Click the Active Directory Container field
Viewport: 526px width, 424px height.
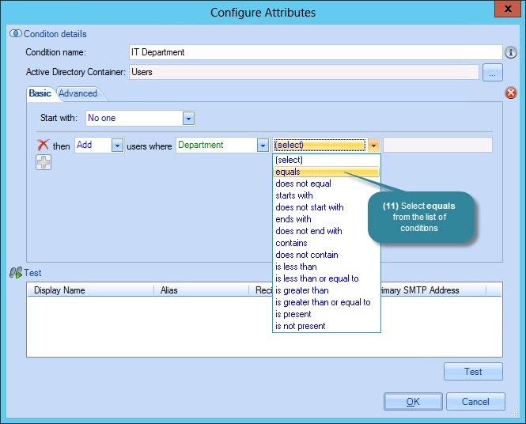point(304,72)
